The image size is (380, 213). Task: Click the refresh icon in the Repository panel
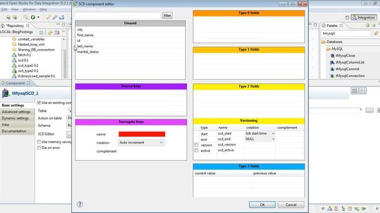click(x=50, y=33)
